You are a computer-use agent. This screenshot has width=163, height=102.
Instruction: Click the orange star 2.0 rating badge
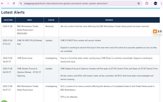click(x=157, y=31)
